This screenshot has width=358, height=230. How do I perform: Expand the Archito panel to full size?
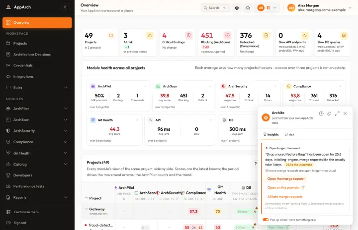point(337,114)
